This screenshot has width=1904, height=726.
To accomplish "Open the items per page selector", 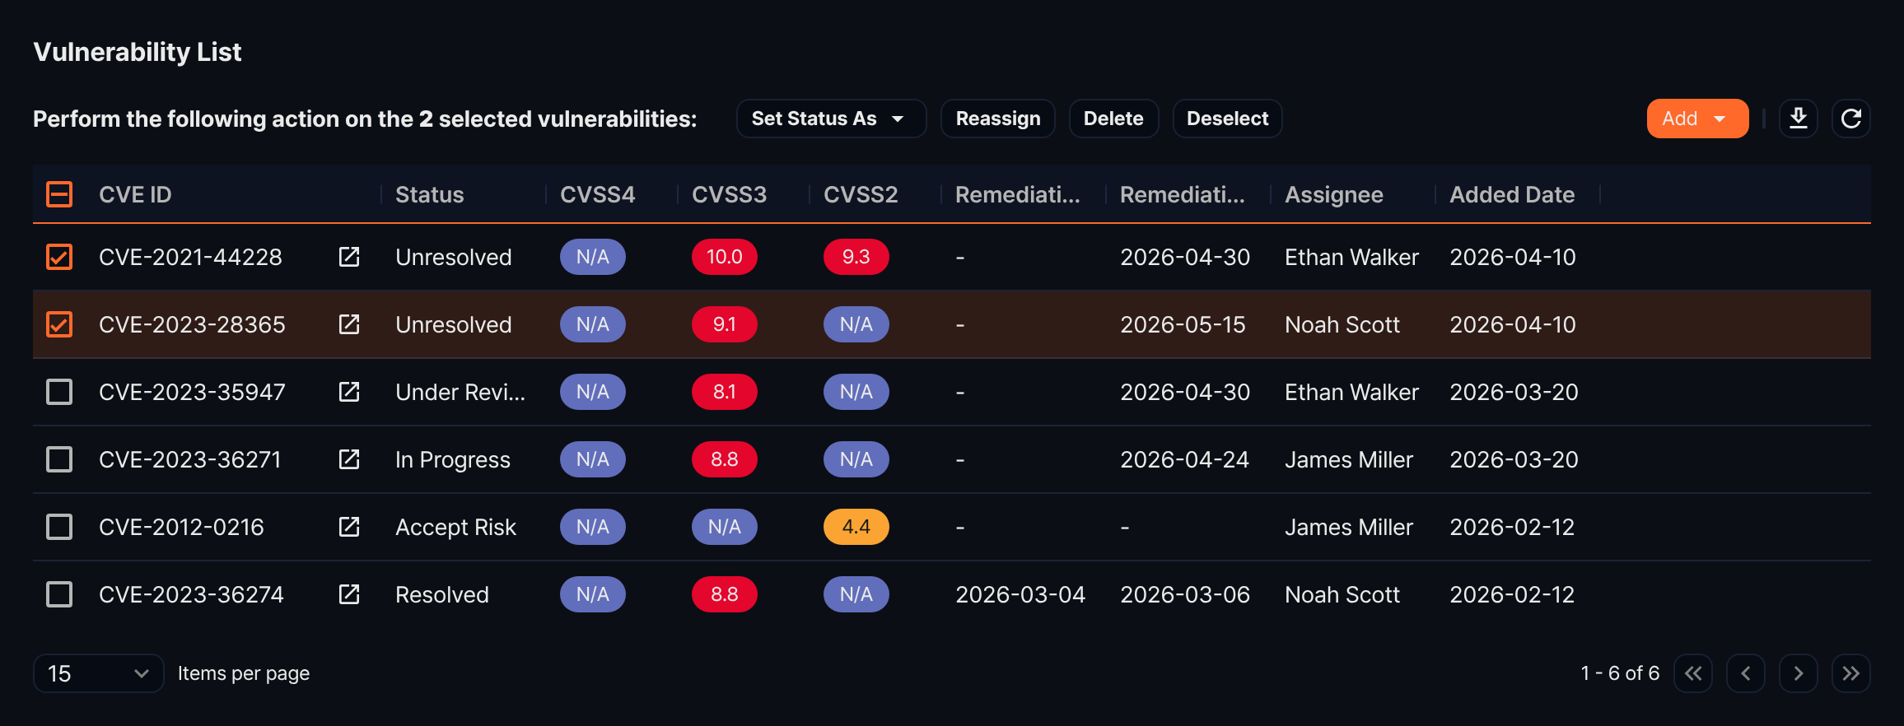I will coord(99,673).
